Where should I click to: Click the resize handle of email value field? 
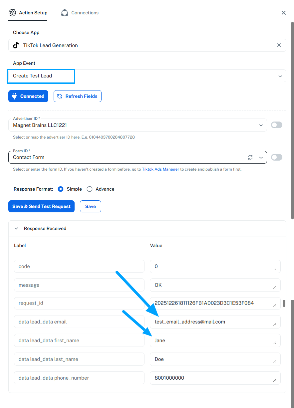(275, 324)
